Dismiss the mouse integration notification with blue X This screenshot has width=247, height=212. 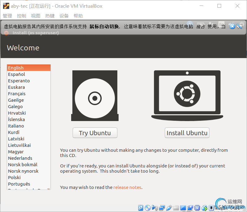[x=232, y=26]
